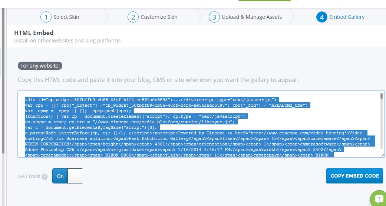
Task: Open step 3 Upload & Manage Assets
Action: point(245,17)
